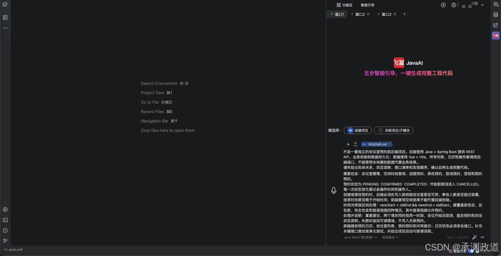Click the Project View hint
This screenshot has height=256, width=501.
(x=157, y=93)
